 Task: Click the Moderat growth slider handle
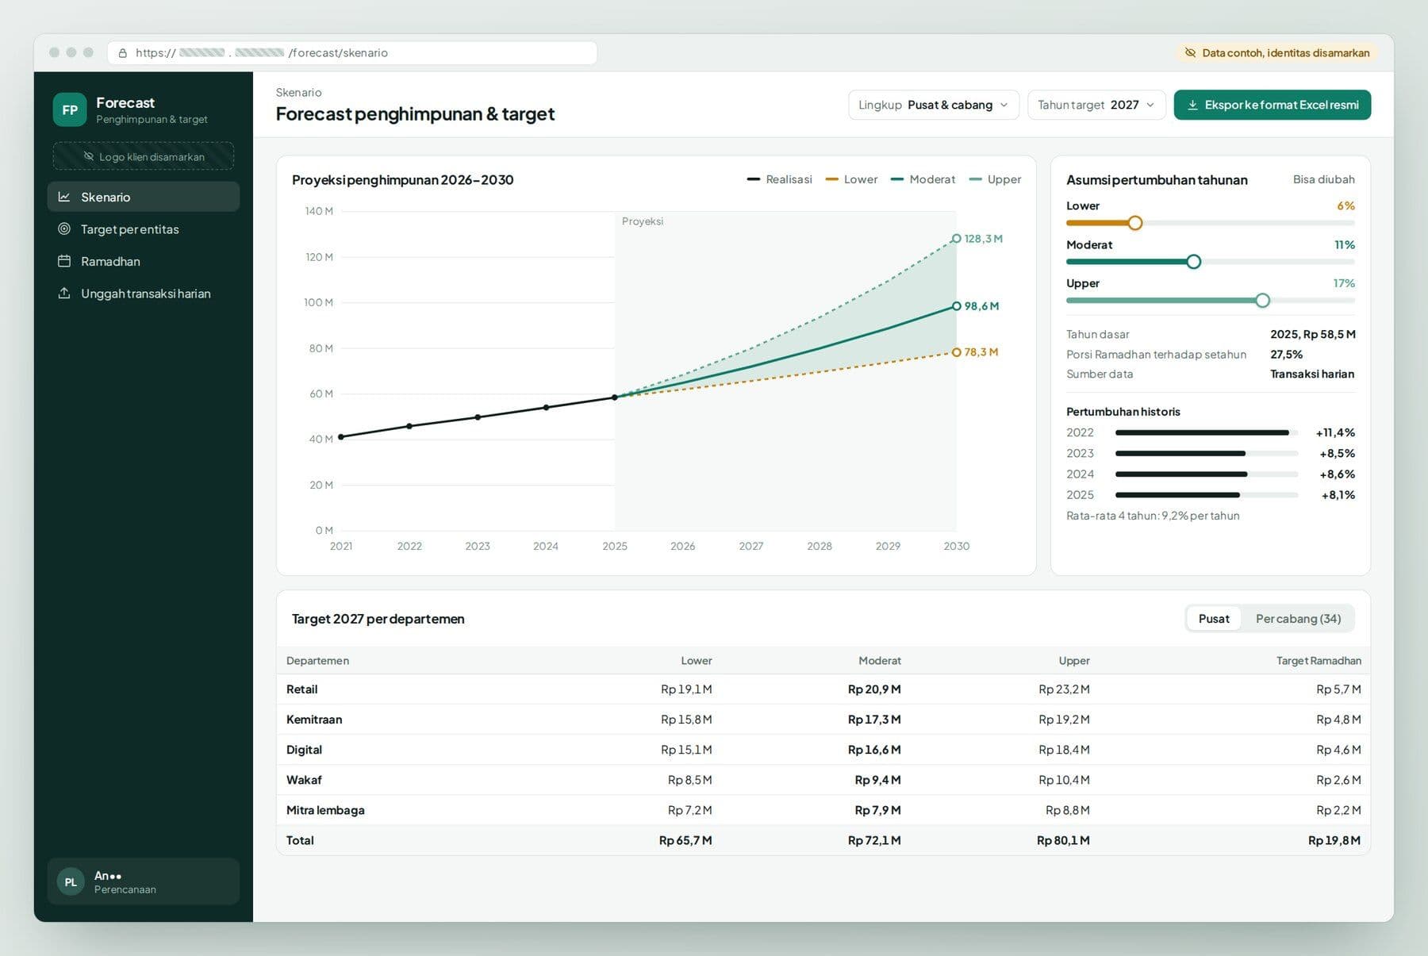1193,262
